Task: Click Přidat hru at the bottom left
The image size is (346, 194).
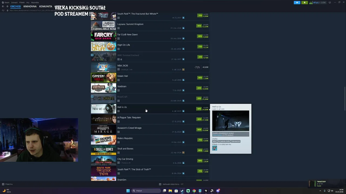Action: pos(7,184)
